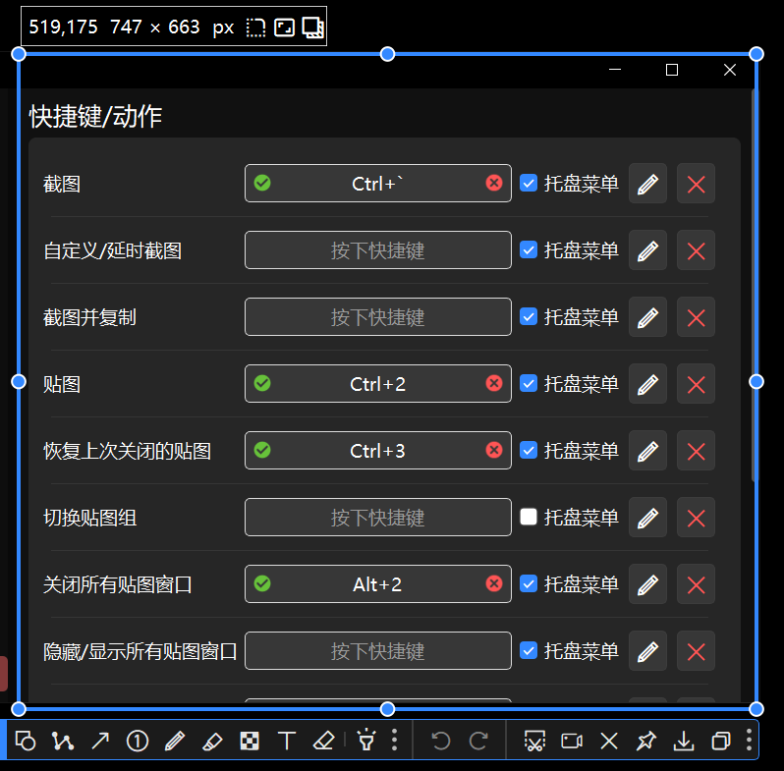Open more annotation tools menu after spotlight
784x771 pixels.
(x=395, y=740)
